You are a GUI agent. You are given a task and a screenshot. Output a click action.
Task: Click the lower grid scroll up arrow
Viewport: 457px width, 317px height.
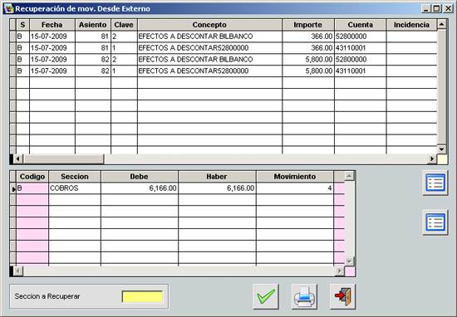(349, 176)
